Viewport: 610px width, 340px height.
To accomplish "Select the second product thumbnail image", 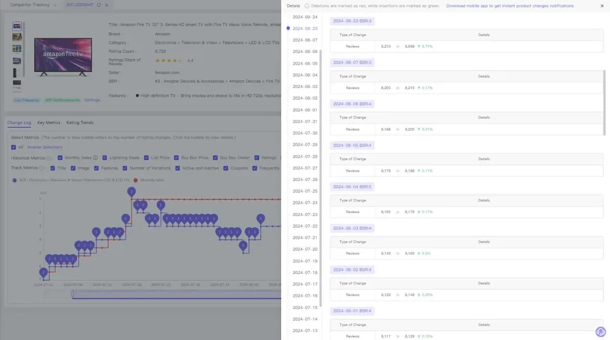I will 17,37.
